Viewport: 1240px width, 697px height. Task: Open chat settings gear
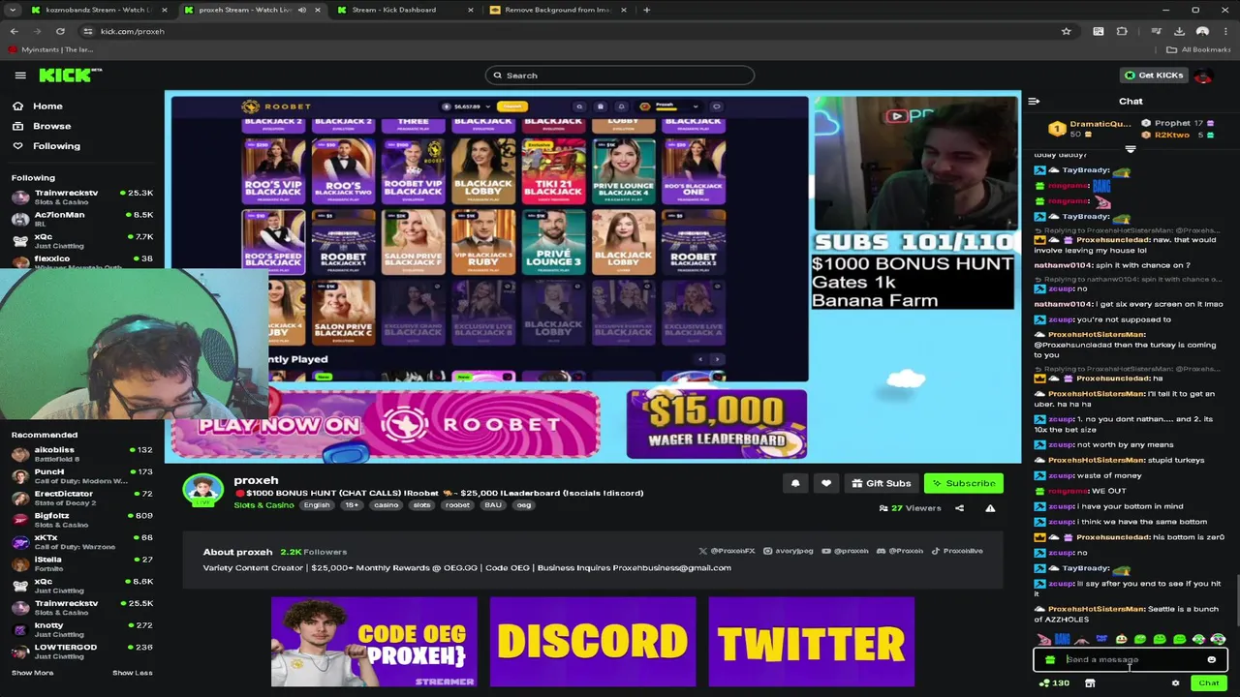(1175, 683)
